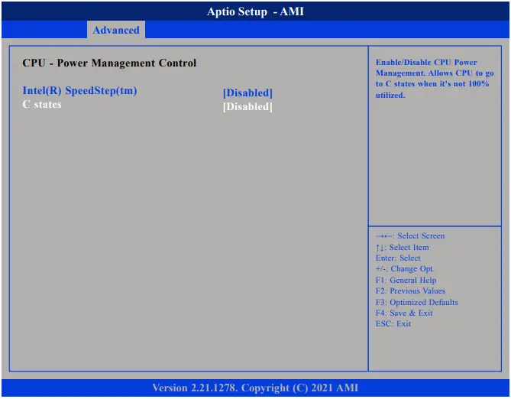
Task: Click the Select Item key hint
Action: (x=402, y=247)
